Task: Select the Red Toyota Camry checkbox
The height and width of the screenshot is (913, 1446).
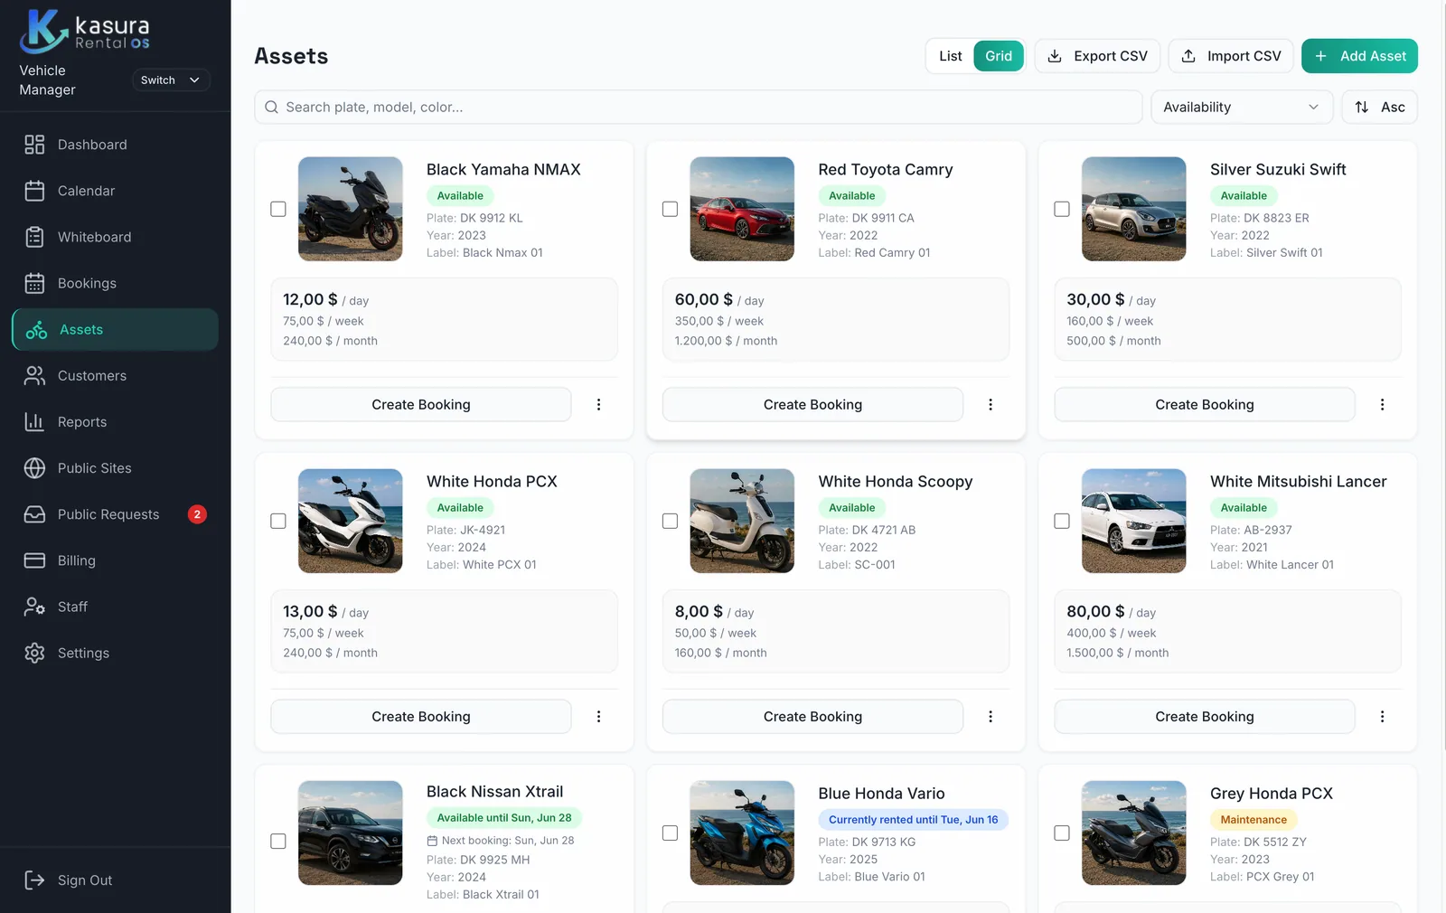Action: (x=670, y=209)
